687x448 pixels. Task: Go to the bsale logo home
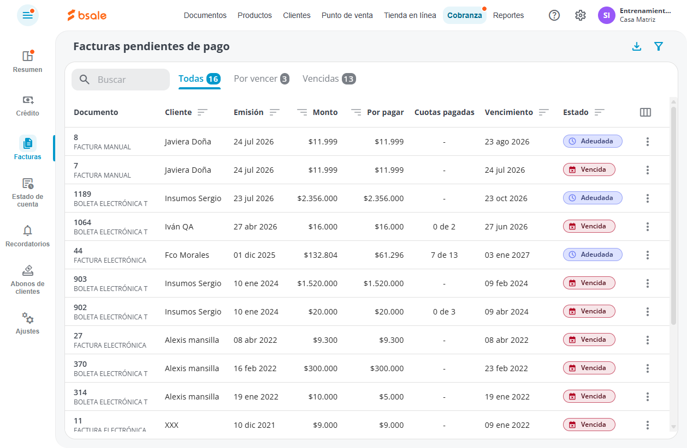[87, 15]
